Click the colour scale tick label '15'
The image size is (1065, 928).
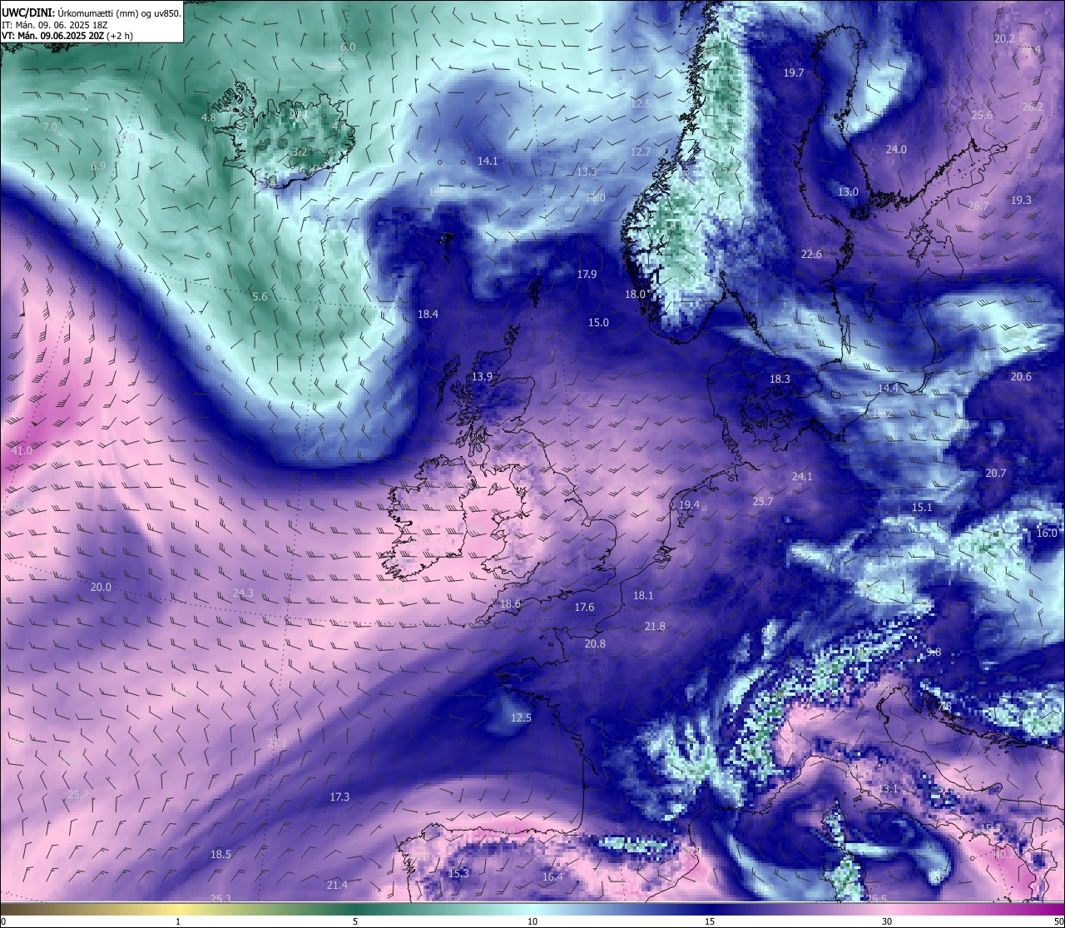[710, 921]
